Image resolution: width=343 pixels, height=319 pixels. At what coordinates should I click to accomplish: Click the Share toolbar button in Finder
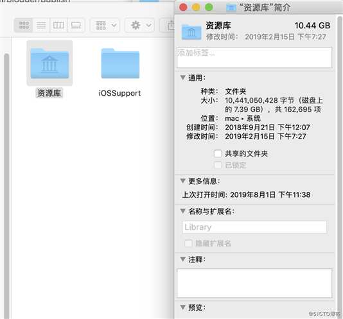tap(168, 26)
